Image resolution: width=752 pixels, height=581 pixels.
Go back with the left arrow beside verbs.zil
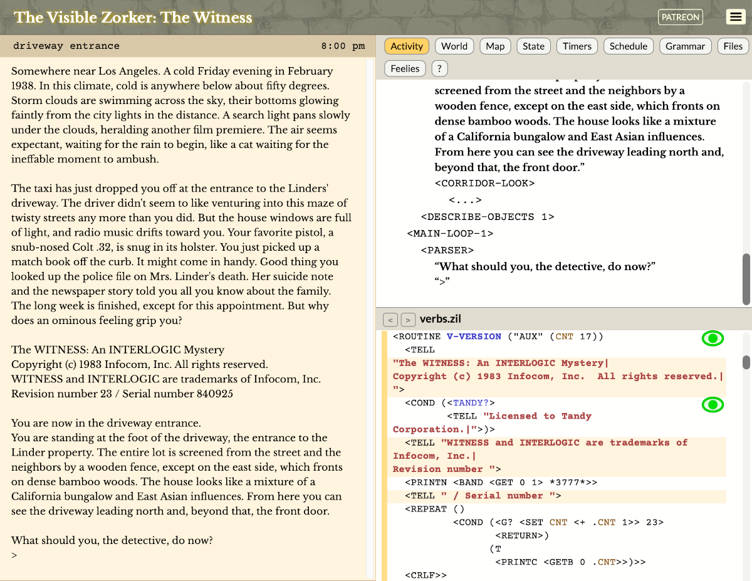point(390,320)
